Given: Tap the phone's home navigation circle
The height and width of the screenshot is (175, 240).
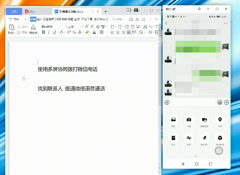Looking at the screenshot, I should click(197, 164).
